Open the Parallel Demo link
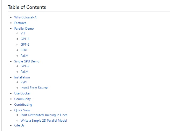The image size is (170, 131). [24, 29]
